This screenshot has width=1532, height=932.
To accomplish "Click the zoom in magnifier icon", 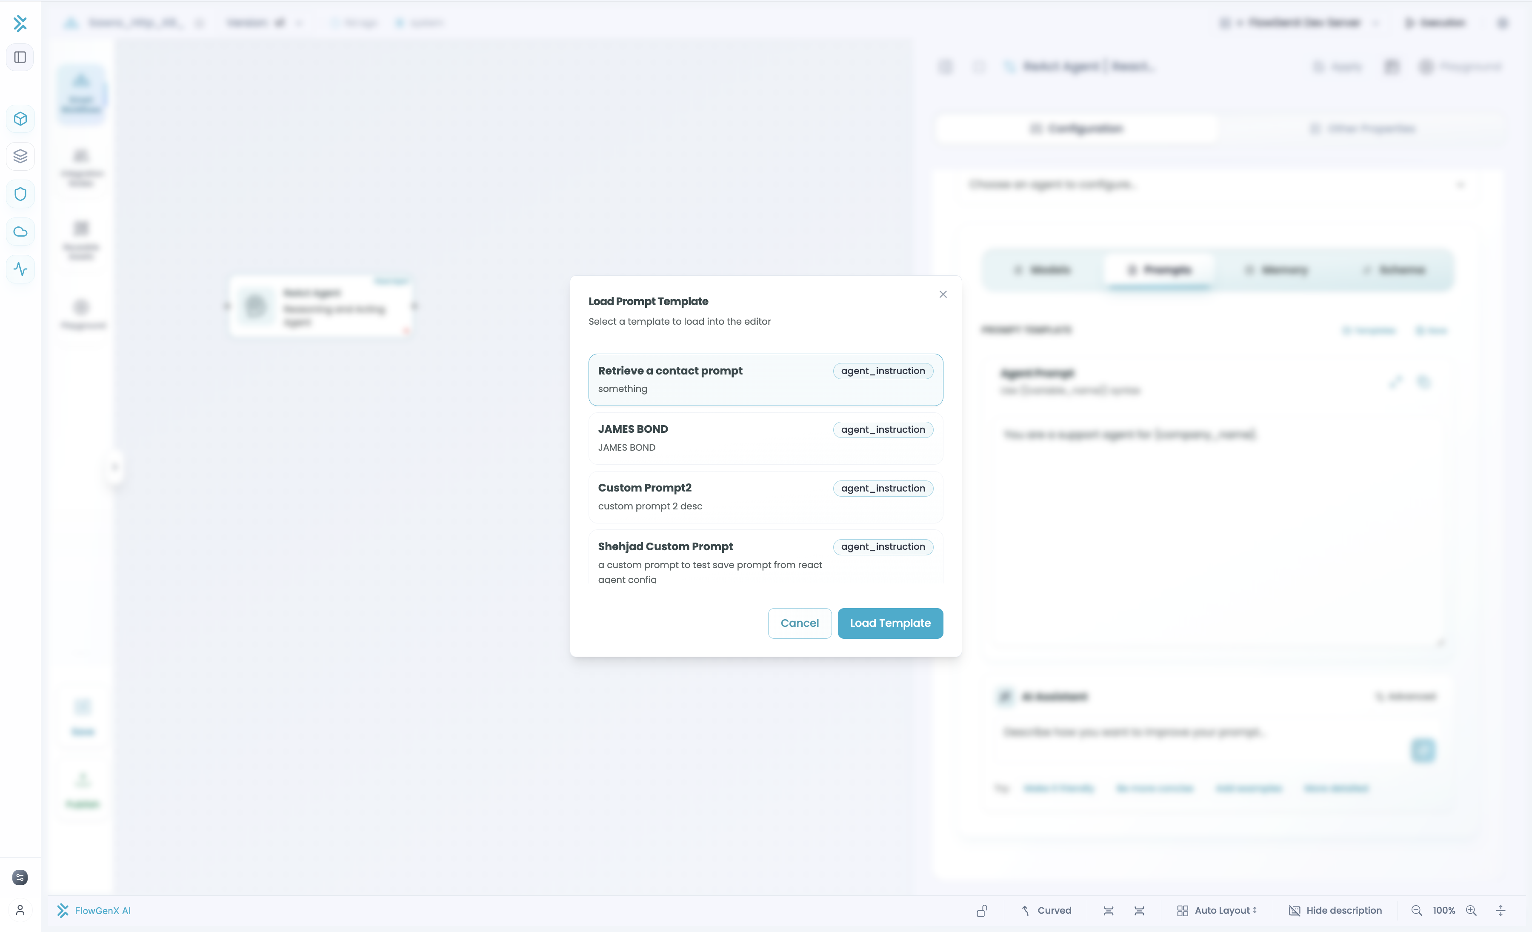I will click(x=1471, y=910).
